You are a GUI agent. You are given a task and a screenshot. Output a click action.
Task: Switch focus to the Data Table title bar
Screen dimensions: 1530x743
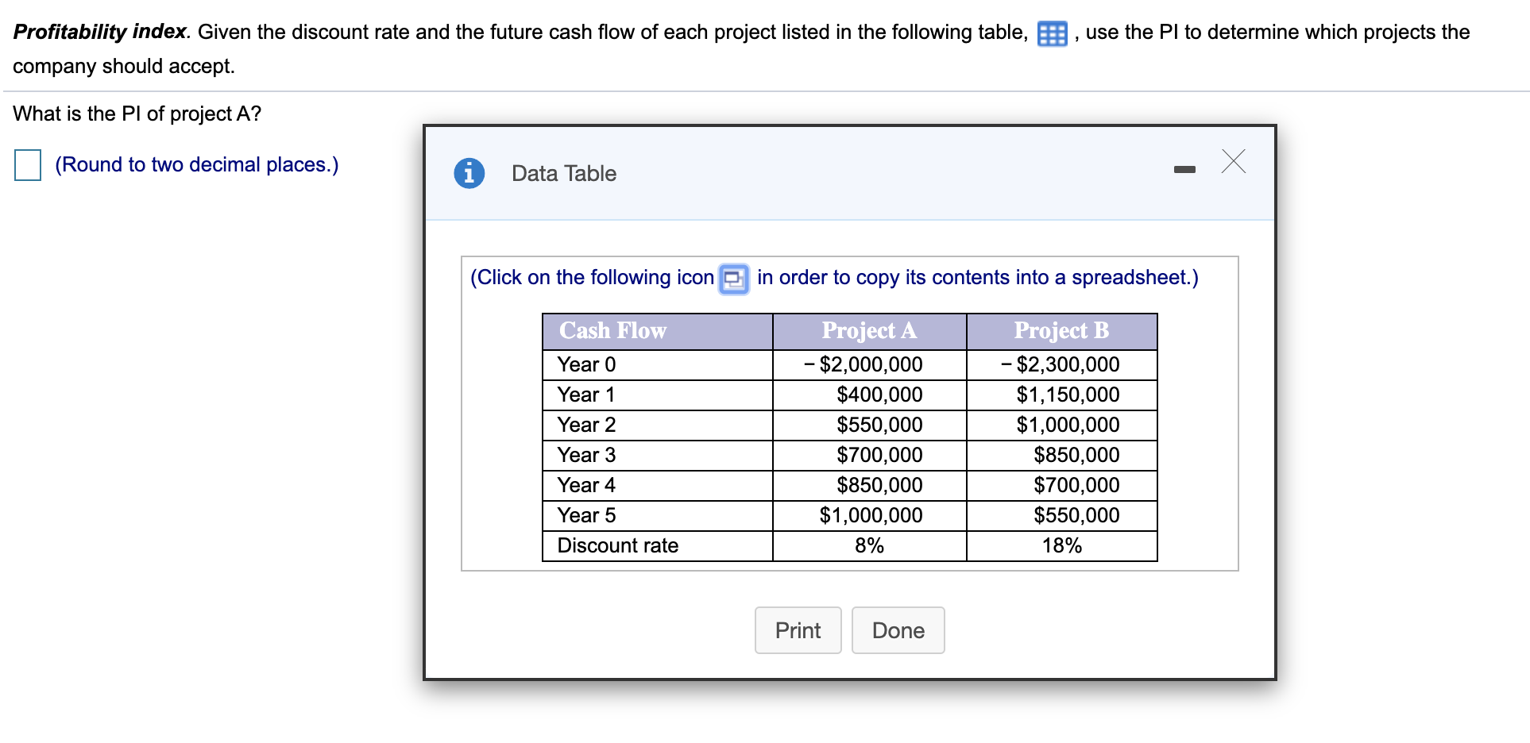click(562, 173)
